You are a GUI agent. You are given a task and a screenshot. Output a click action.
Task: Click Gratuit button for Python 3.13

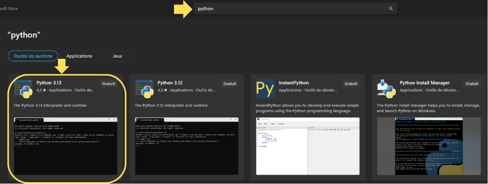109,84
